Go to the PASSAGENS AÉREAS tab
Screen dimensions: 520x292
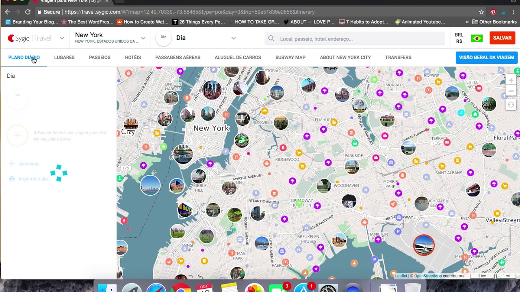point(178,57)
